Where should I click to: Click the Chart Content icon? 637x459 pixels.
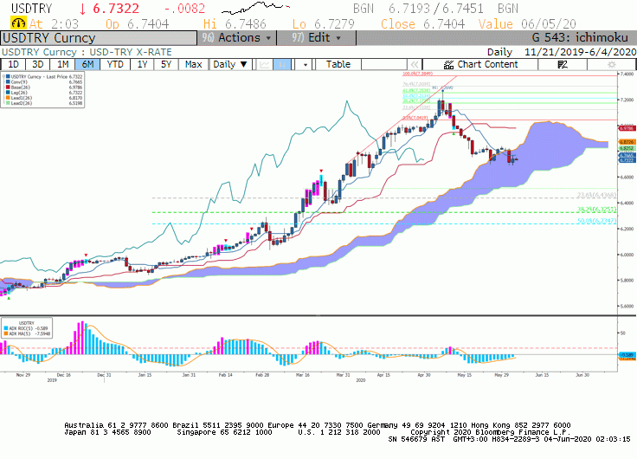[x=448, y=65]
